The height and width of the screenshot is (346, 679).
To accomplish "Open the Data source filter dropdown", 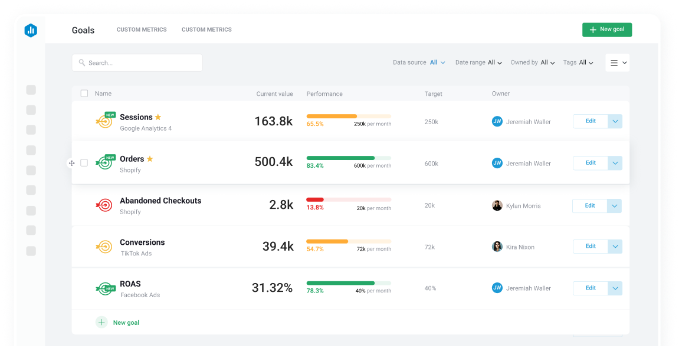I will coord(437,62).
